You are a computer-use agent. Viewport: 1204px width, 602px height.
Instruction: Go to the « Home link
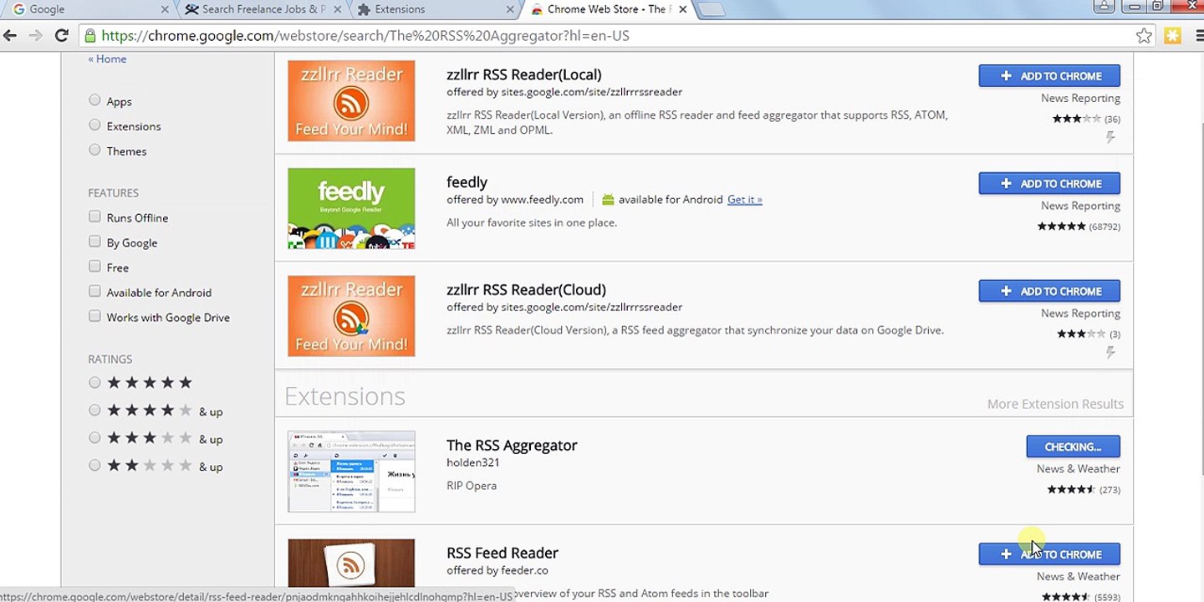click(107, 59)
